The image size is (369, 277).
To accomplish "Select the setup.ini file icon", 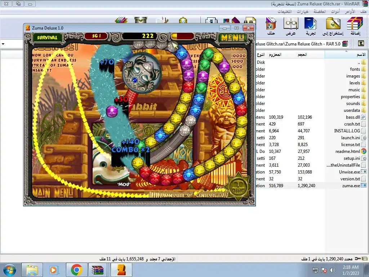I will point(364,158).
